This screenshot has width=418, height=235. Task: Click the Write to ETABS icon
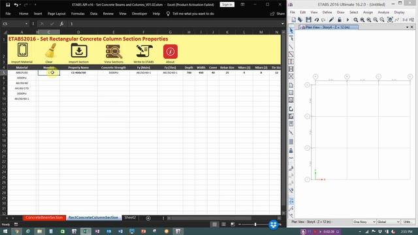point(144,51)
